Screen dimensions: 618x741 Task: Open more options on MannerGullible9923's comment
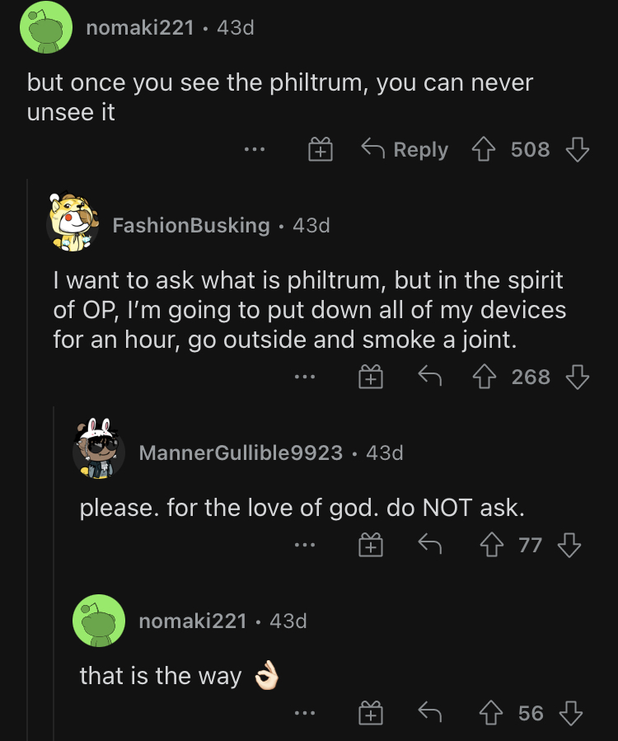pos(305,545)
